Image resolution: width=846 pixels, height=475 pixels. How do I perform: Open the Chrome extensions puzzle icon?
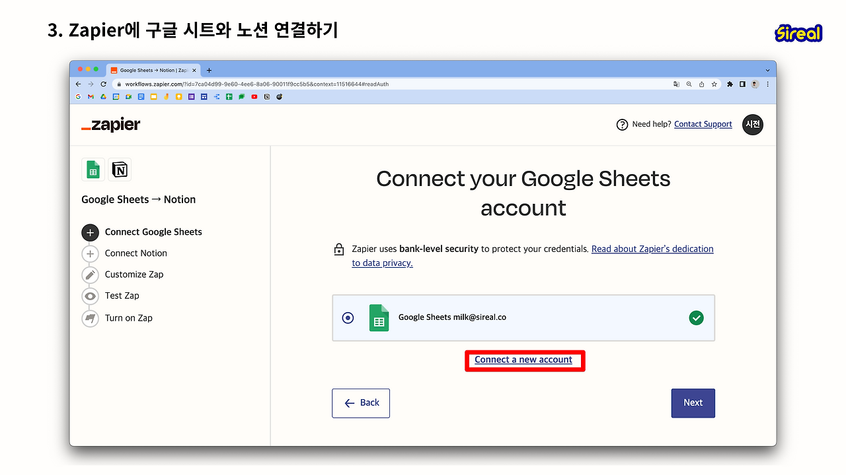730,84
